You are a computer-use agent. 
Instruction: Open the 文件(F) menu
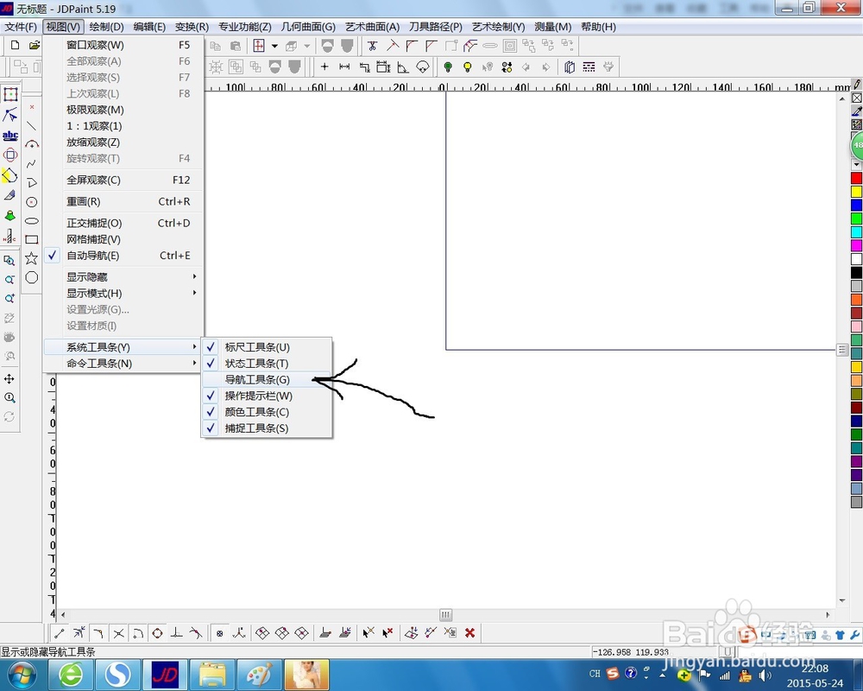21,27
